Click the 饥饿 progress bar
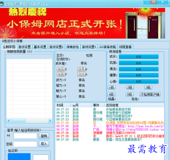This screenshot has height=160, width=170. [x=139, y=63]
